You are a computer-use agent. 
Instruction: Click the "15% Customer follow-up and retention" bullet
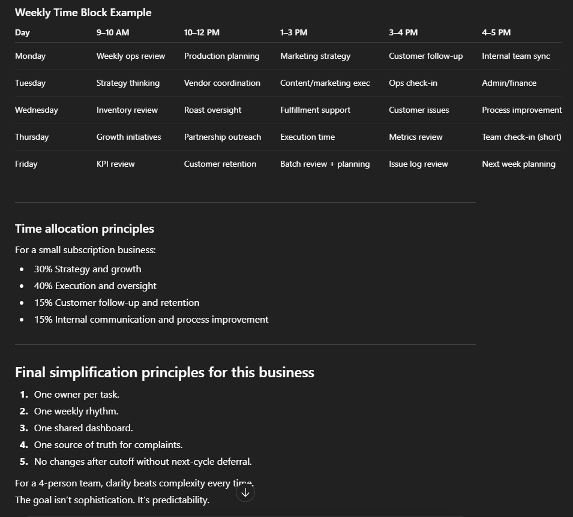click(116, 303)
